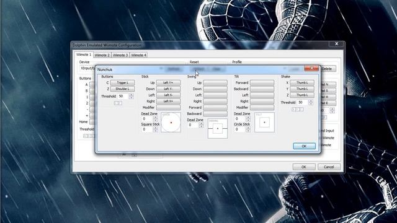Increase Stick Dead Zone with up arrow
This screenshot has height=223, width=397.
click(156, 117)
